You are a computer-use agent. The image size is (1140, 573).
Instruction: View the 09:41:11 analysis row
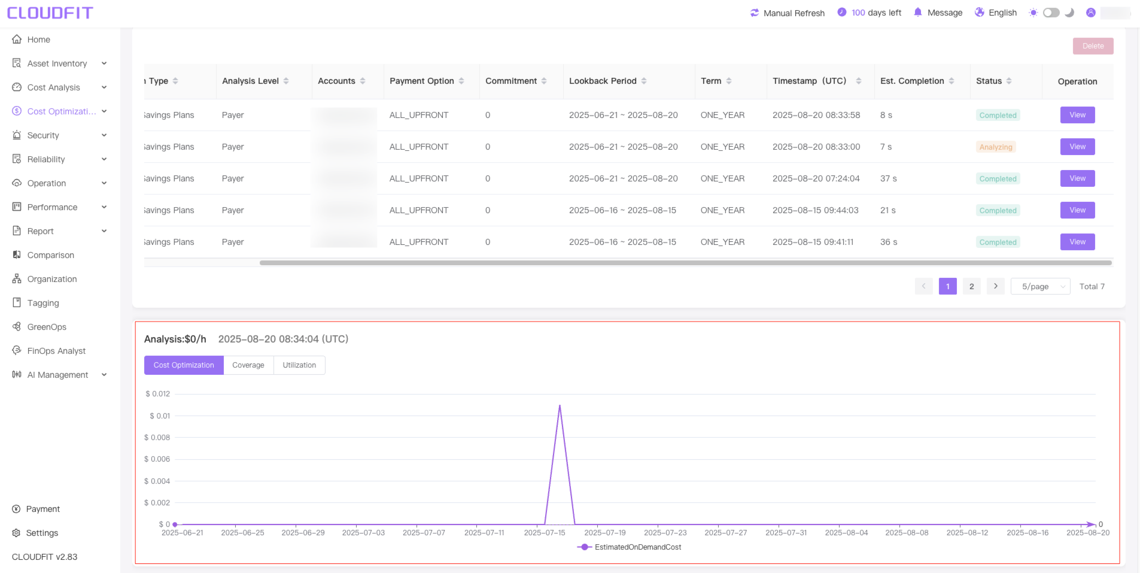1077,242
